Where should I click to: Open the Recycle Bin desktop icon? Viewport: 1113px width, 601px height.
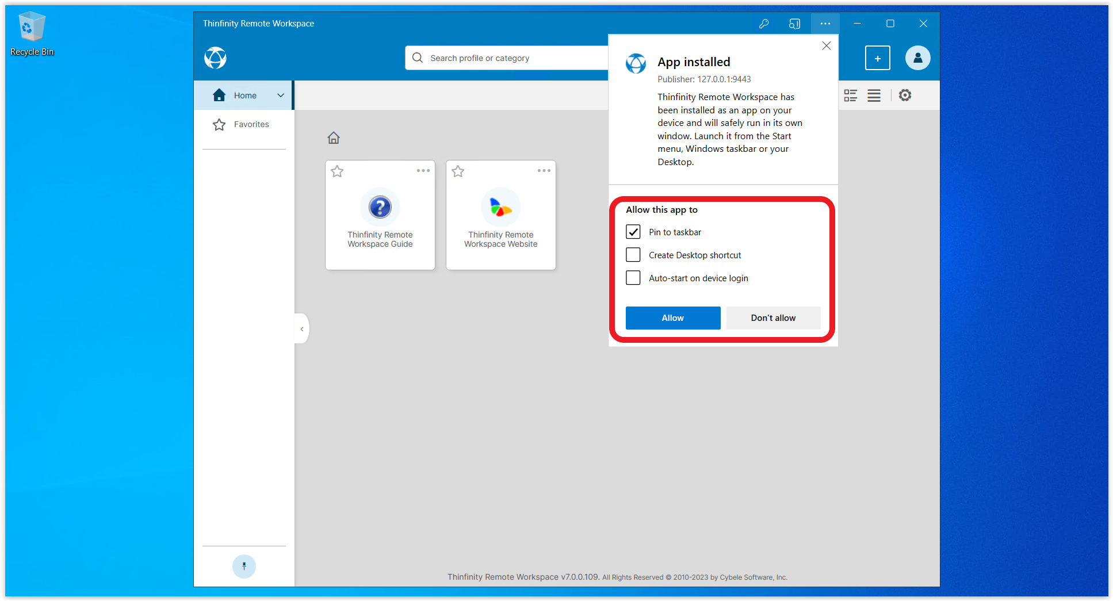point(32,35)
